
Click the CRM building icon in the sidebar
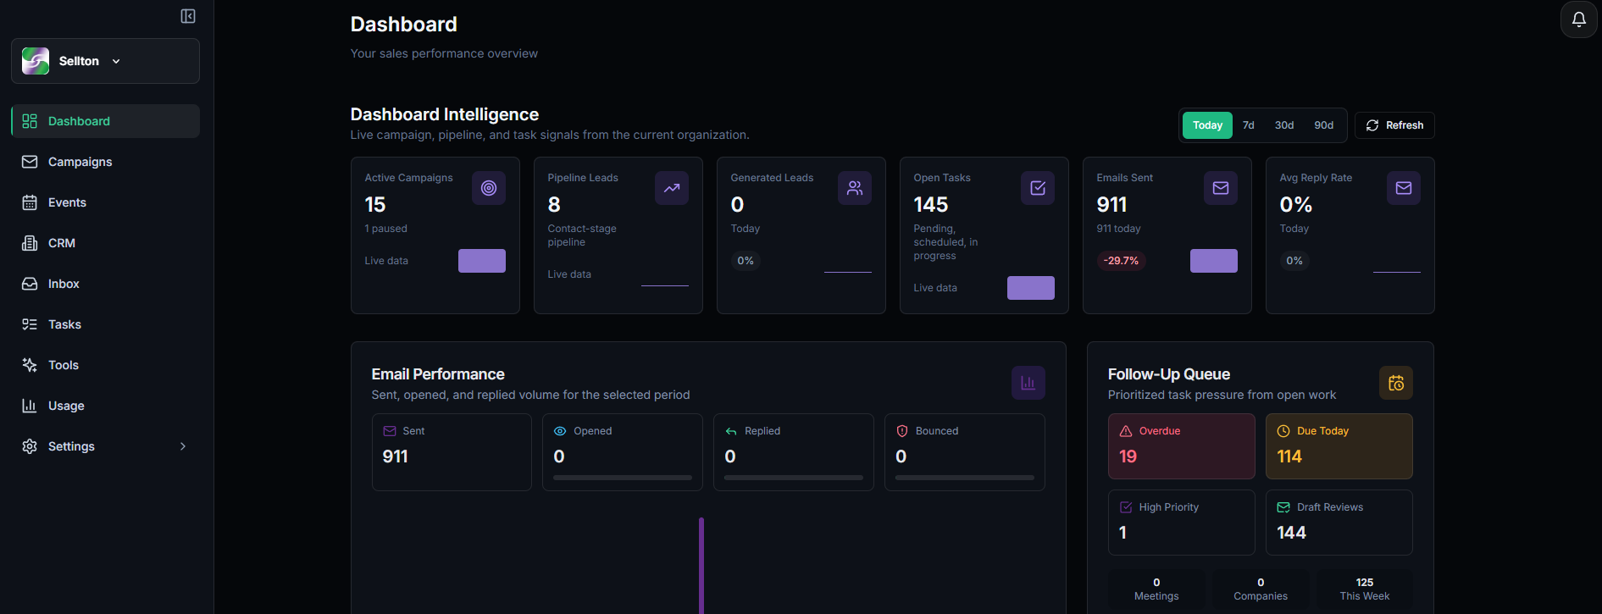(30, 243)
